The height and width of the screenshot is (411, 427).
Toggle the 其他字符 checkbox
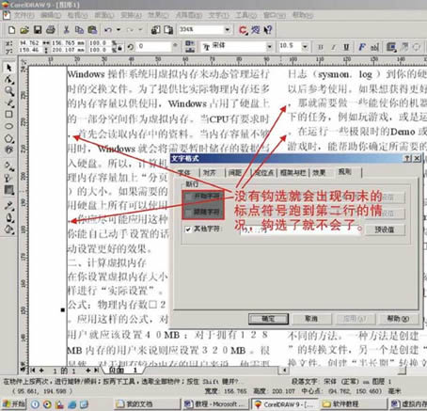click(x=188, y=229)
